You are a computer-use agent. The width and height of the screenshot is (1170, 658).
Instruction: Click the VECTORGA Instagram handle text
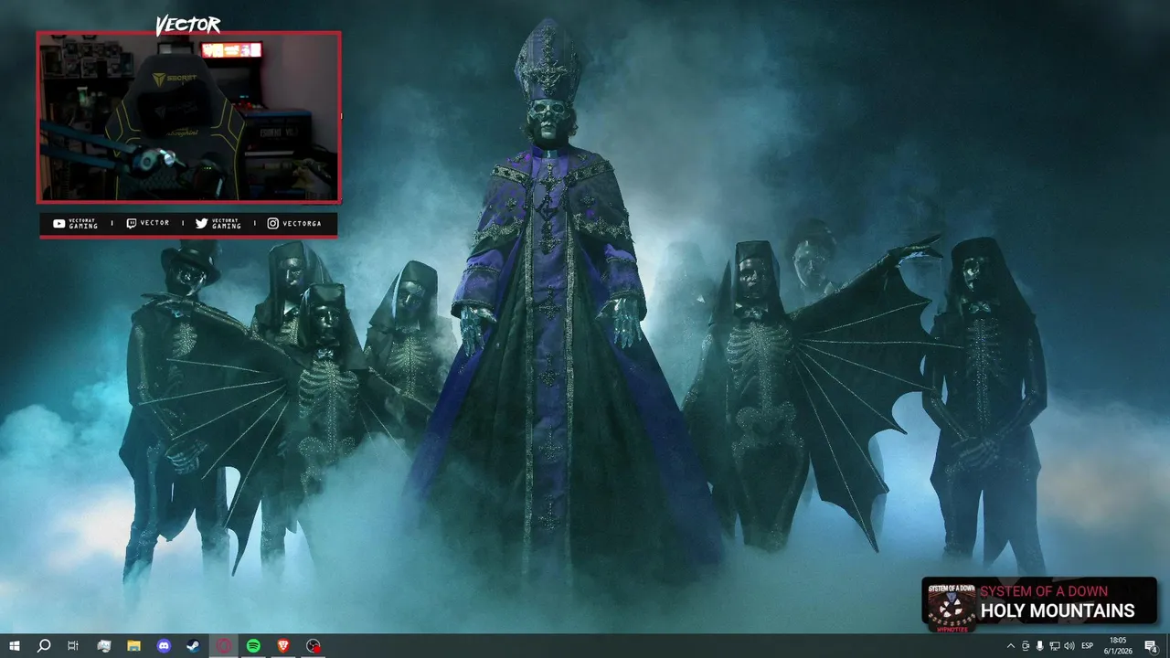pyautogui.click(x=302, y=223)
